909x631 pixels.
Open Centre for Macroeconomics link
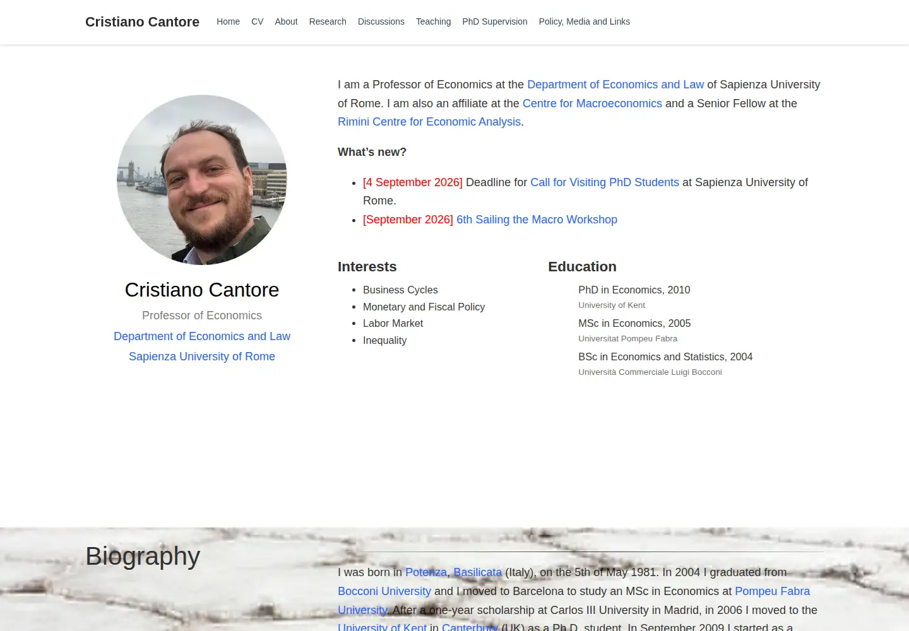[592, 103]
